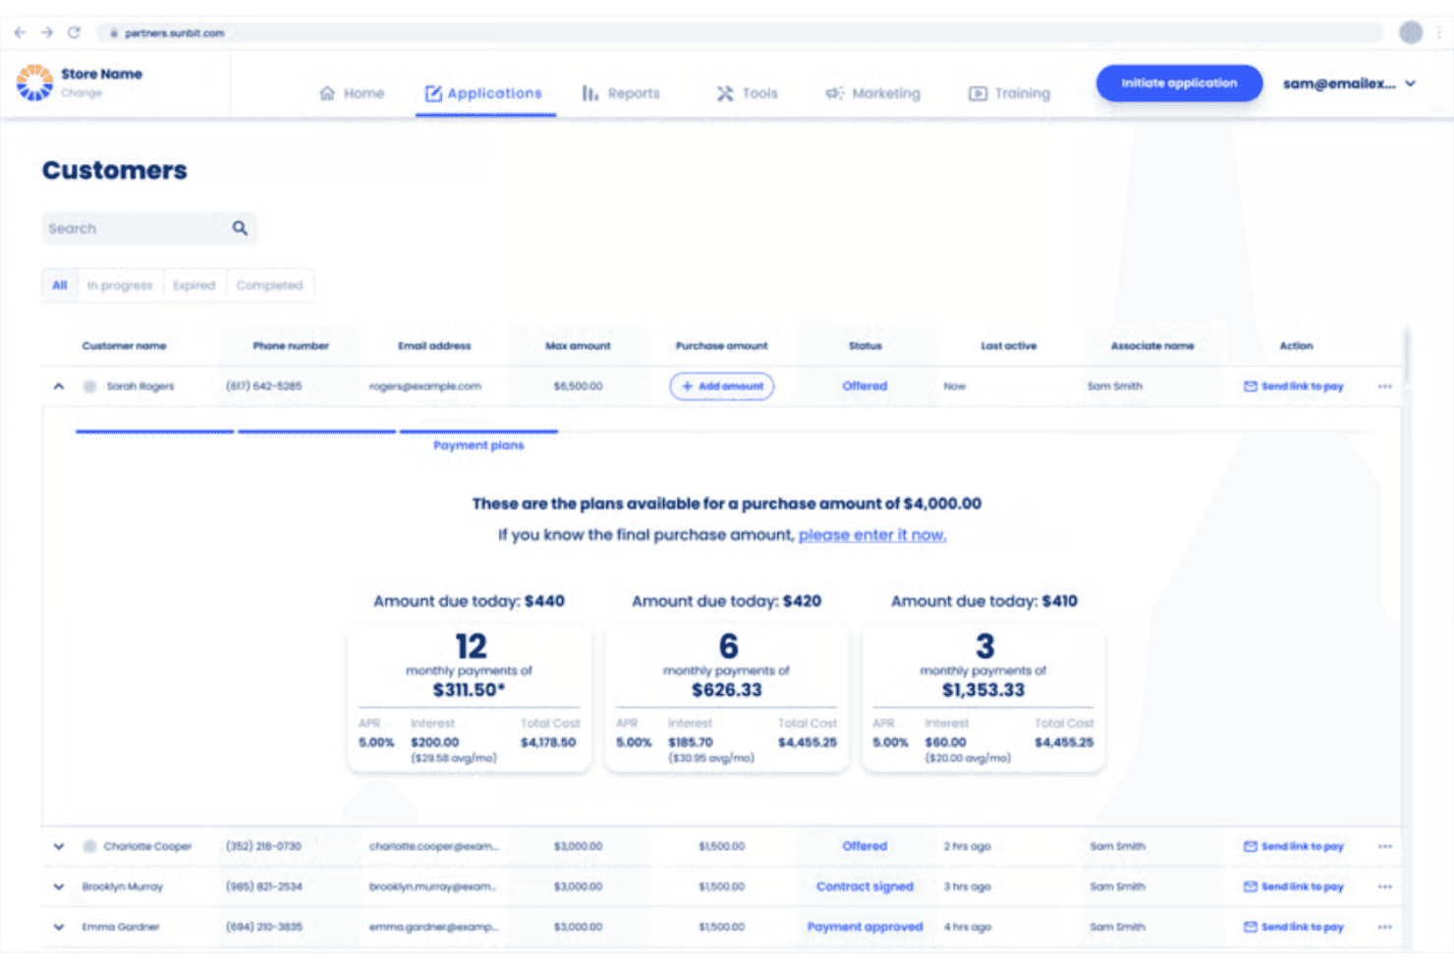Viewport: 1454px width, 969px height.
Task: Click the search magnifier icon
Action: (240, 228)
